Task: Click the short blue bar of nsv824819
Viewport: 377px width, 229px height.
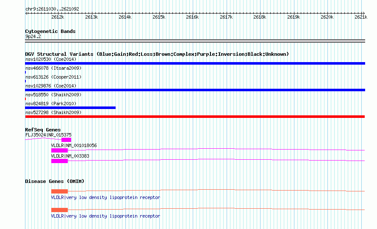Action: click(70, 108)
